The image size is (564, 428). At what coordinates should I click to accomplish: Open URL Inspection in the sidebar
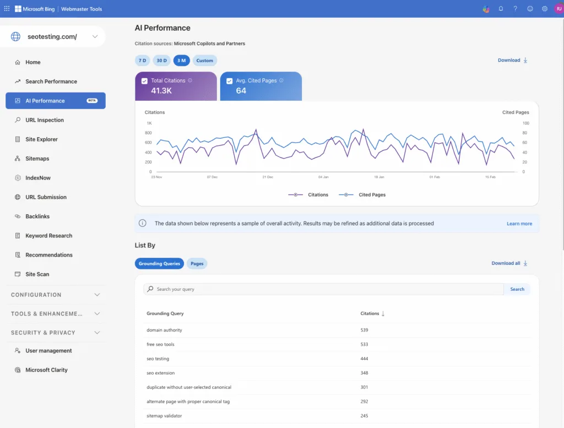point(44,120)
